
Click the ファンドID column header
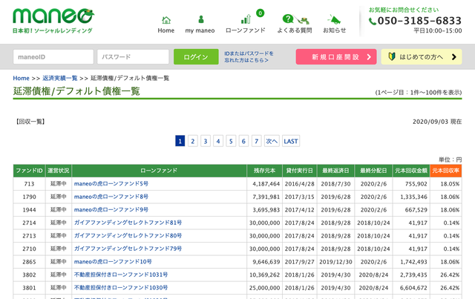tap(29, 171)
